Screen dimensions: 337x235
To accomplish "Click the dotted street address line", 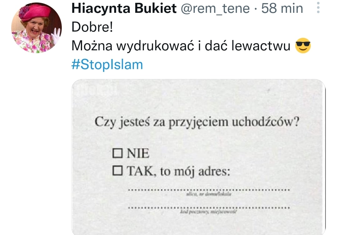I will pyautogui.click(x=209, y=190).
